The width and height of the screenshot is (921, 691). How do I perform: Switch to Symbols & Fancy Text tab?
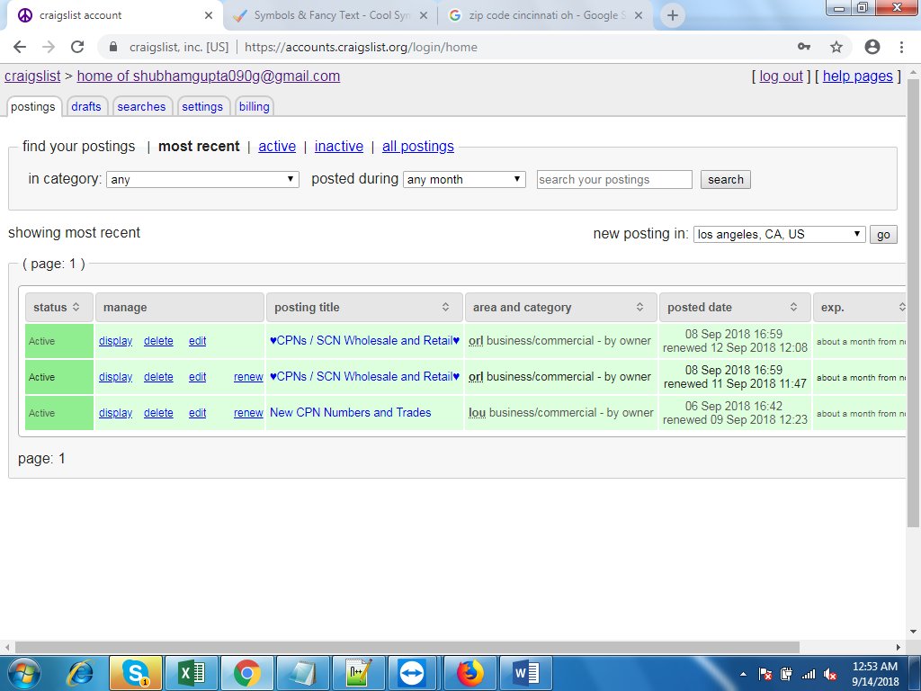click(x=332, y=15)
